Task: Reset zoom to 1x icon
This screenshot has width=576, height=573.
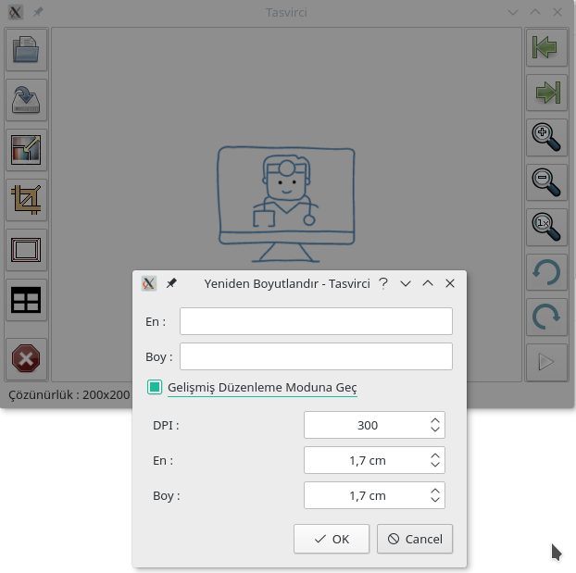Action: point(546,227)
